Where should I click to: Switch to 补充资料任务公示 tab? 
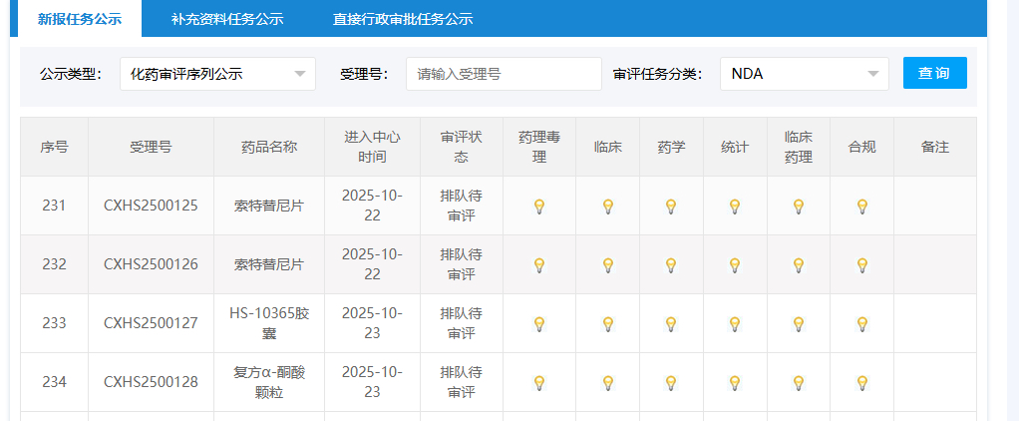[227, 19]
